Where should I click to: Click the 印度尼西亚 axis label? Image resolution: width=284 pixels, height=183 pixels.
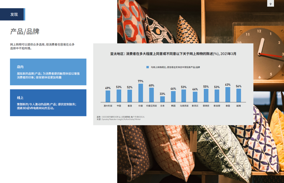tap(152, 106)
